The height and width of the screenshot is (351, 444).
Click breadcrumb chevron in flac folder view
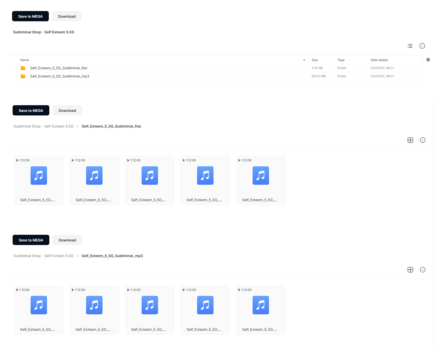(x=78, y=126)
